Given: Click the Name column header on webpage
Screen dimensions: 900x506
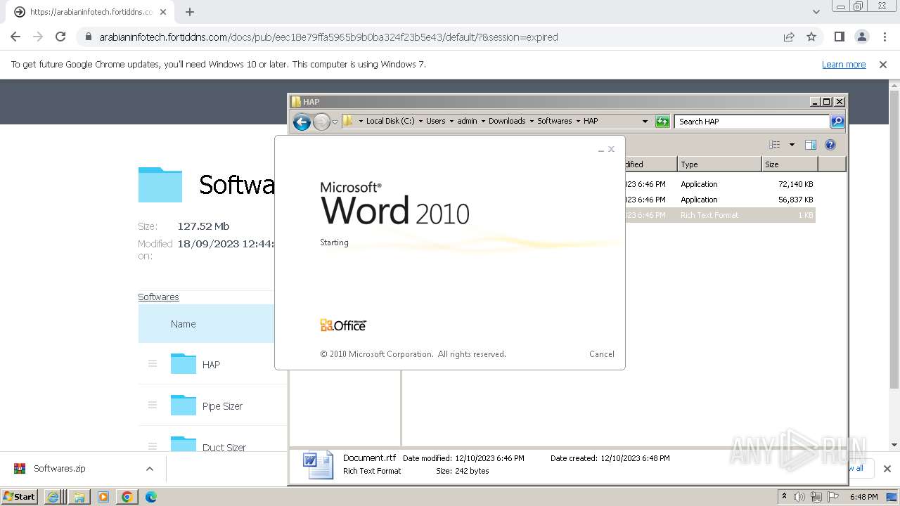Looking at the screenshot, I should coord(183,324).
